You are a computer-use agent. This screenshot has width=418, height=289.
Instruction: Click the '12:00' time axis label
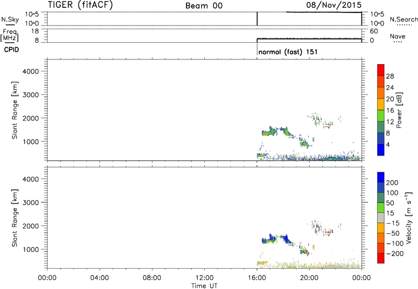point(204,278)
